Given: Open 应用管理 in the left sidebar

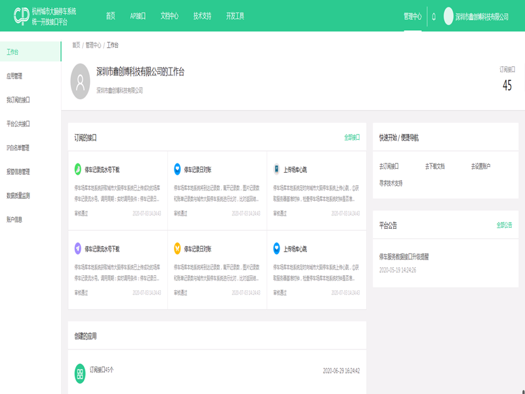Looking at the screenshot, I should 14,76.
